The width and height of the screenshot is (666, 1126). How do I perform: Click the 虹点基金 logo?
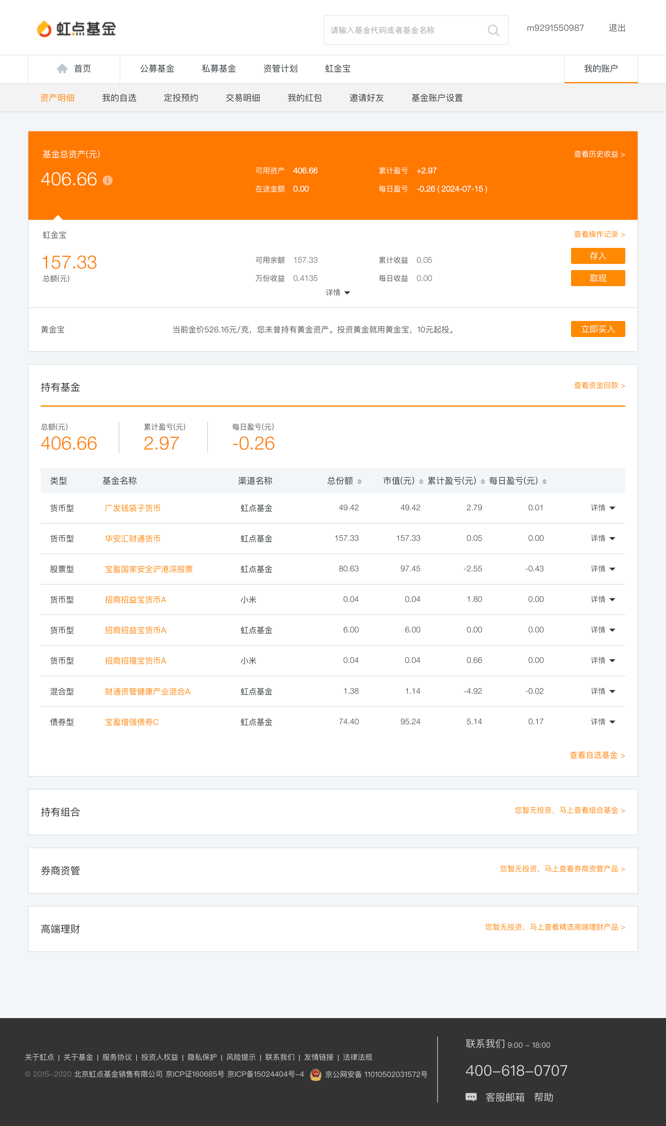click(x=76, y=29)
